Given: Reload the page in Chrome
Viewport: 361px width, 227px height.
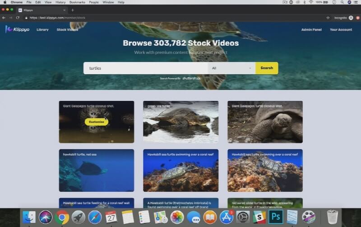Looking at the screenshot, I should tap(18, 18).
